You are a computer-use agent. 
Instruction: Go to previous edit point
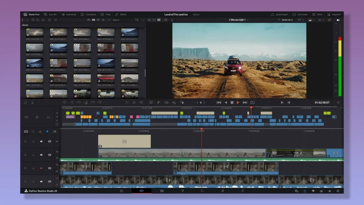click(289, 102)
